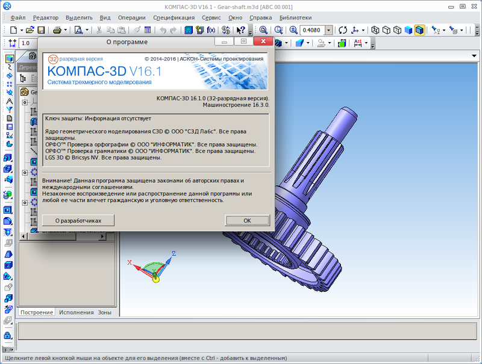Screen dimensions: 482x364
Task: Click 'Ключ защиты: Информация отсутствует' text
Action: pyautogui.click(x=98, y=119)
